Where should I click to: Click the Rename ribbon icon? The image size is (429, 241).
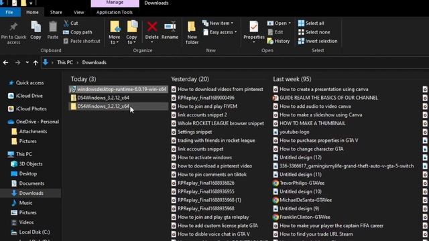pos(170,27)
